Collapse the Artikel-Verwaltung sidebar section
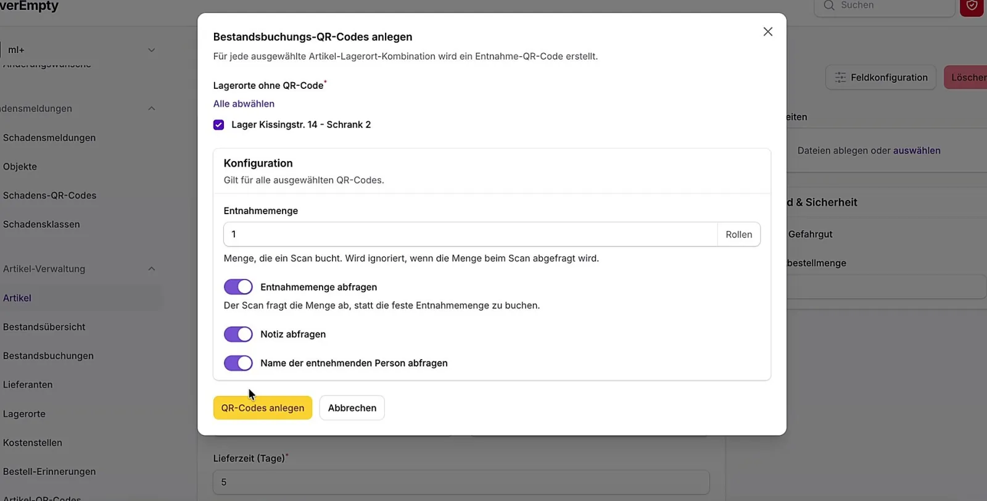 151,269
